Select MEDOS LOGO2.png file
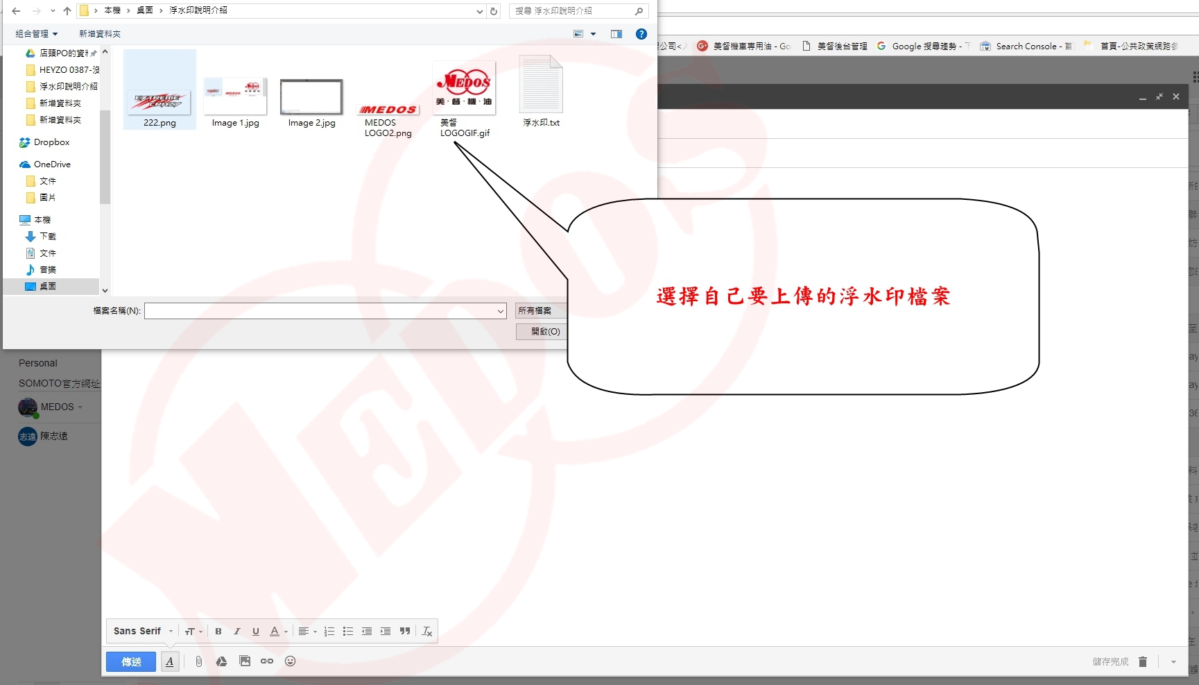This screenshot has height=685, width=1199. point(388,119)
